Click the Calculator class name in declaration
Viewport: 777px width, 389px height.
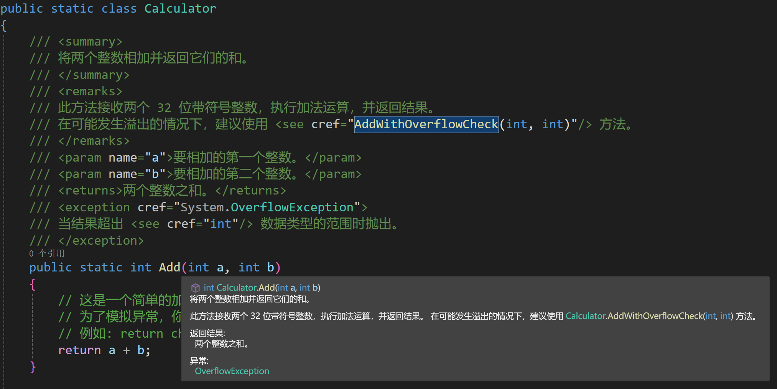click(x=180, y=8)
